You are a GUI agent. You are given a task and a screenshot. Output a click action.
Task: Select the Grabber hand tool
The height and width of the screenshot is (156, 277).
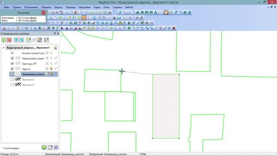55,18
